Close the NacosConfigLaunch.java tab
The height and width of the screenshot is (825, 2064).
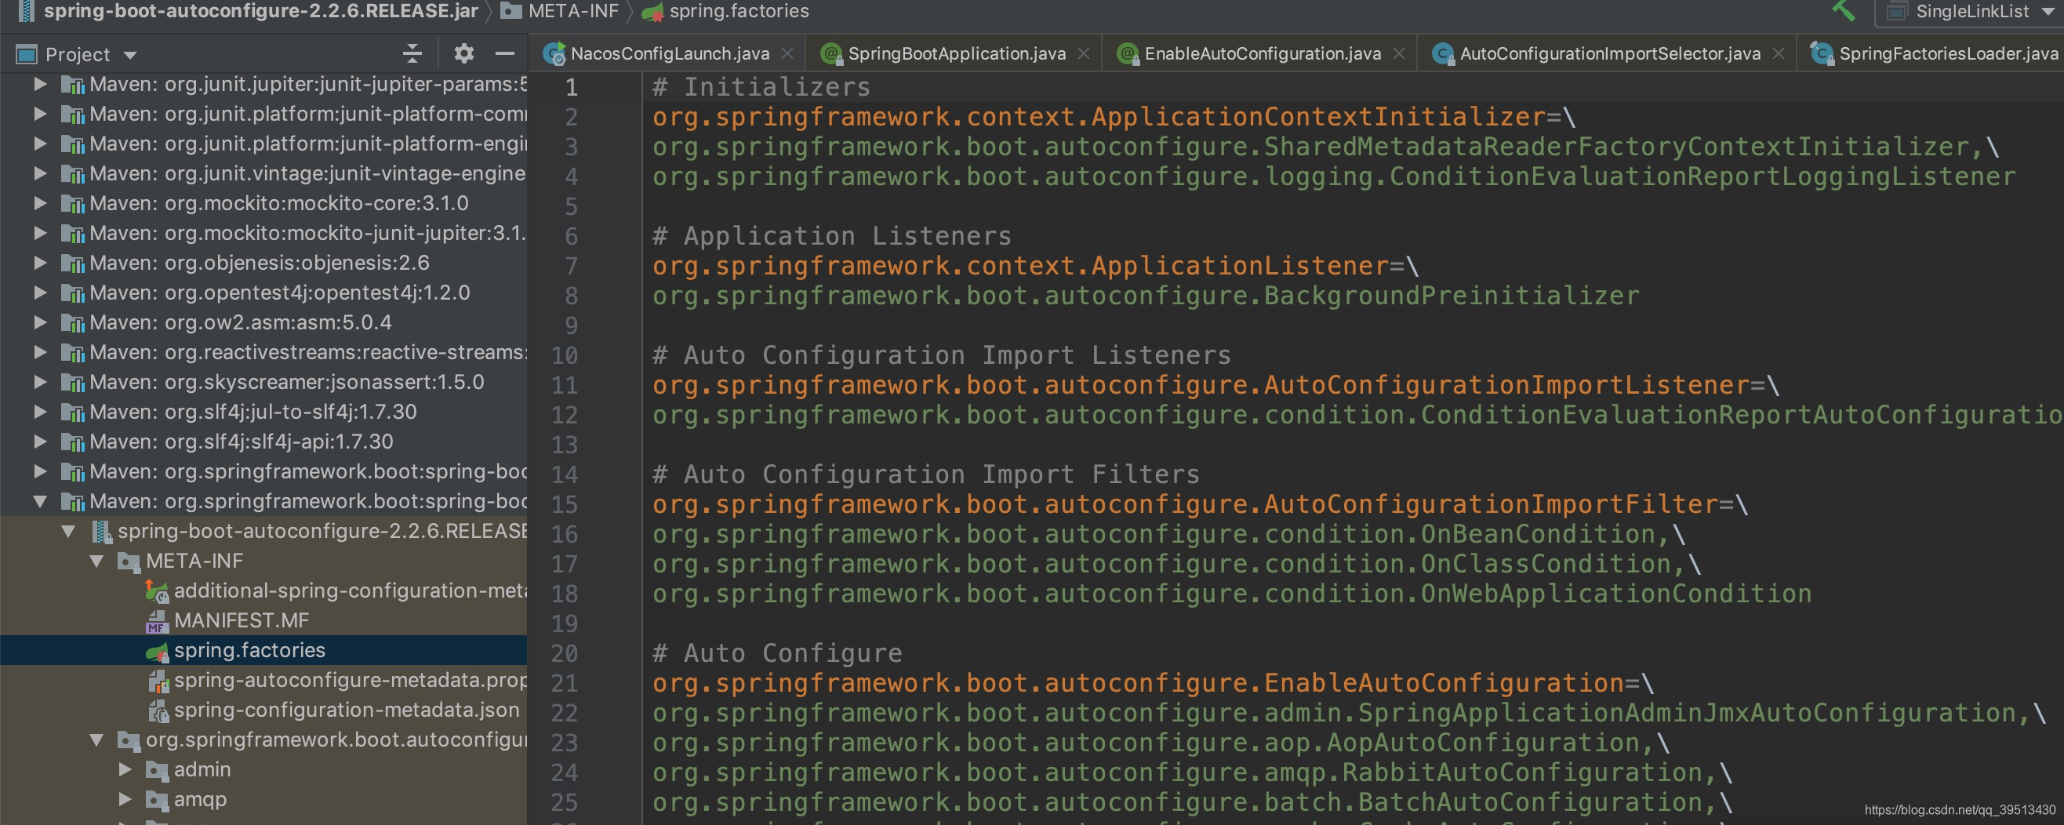787,53
